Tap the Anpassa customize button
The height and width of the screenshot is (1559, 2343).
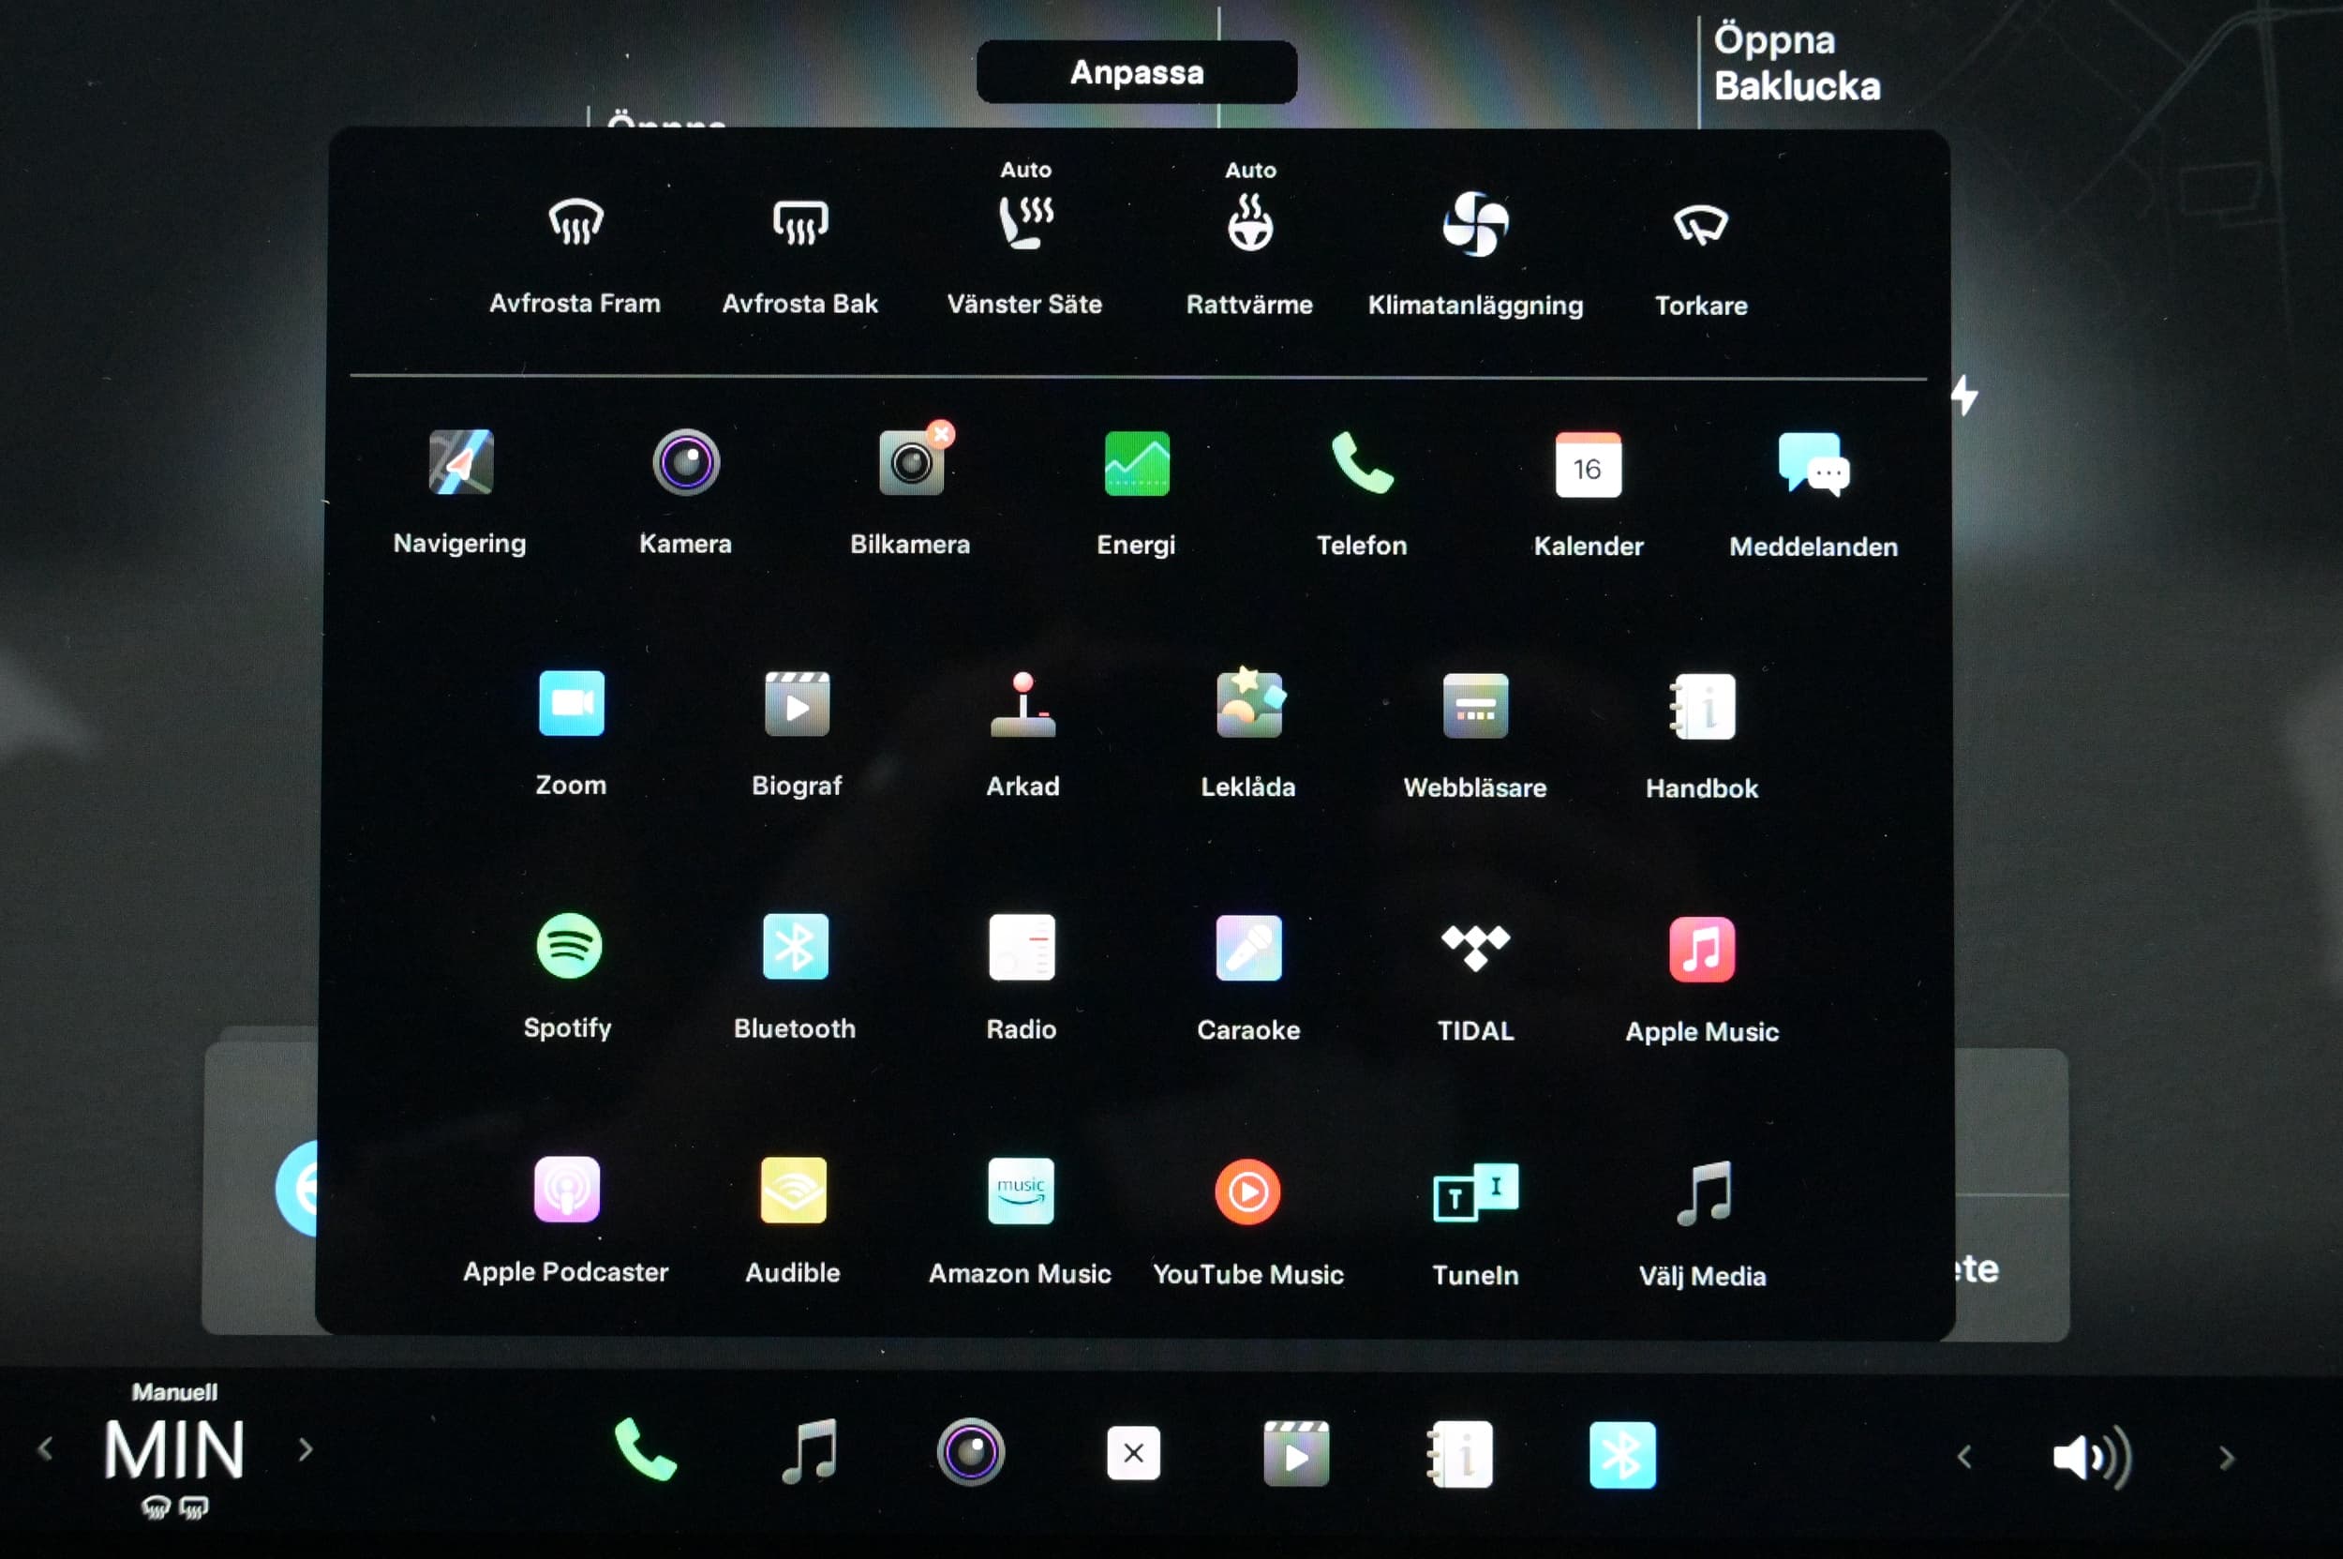click(1137, 71)
